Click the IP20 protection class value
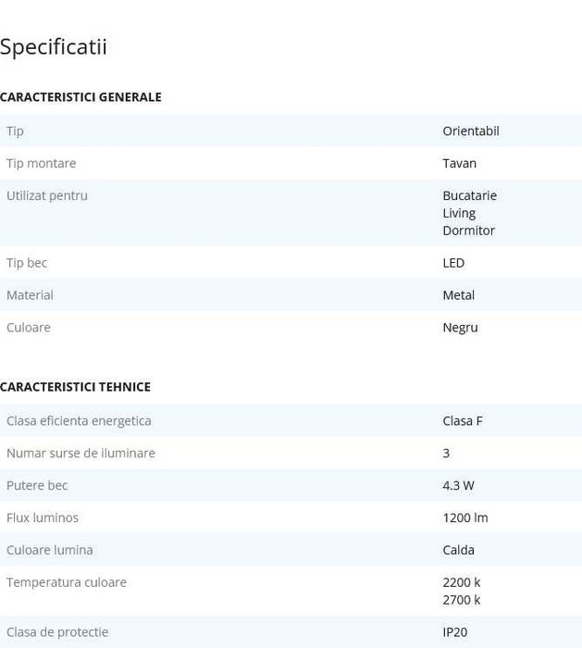Image resolution: width=582 pixels, height=648 pixels. pos(454,632)
